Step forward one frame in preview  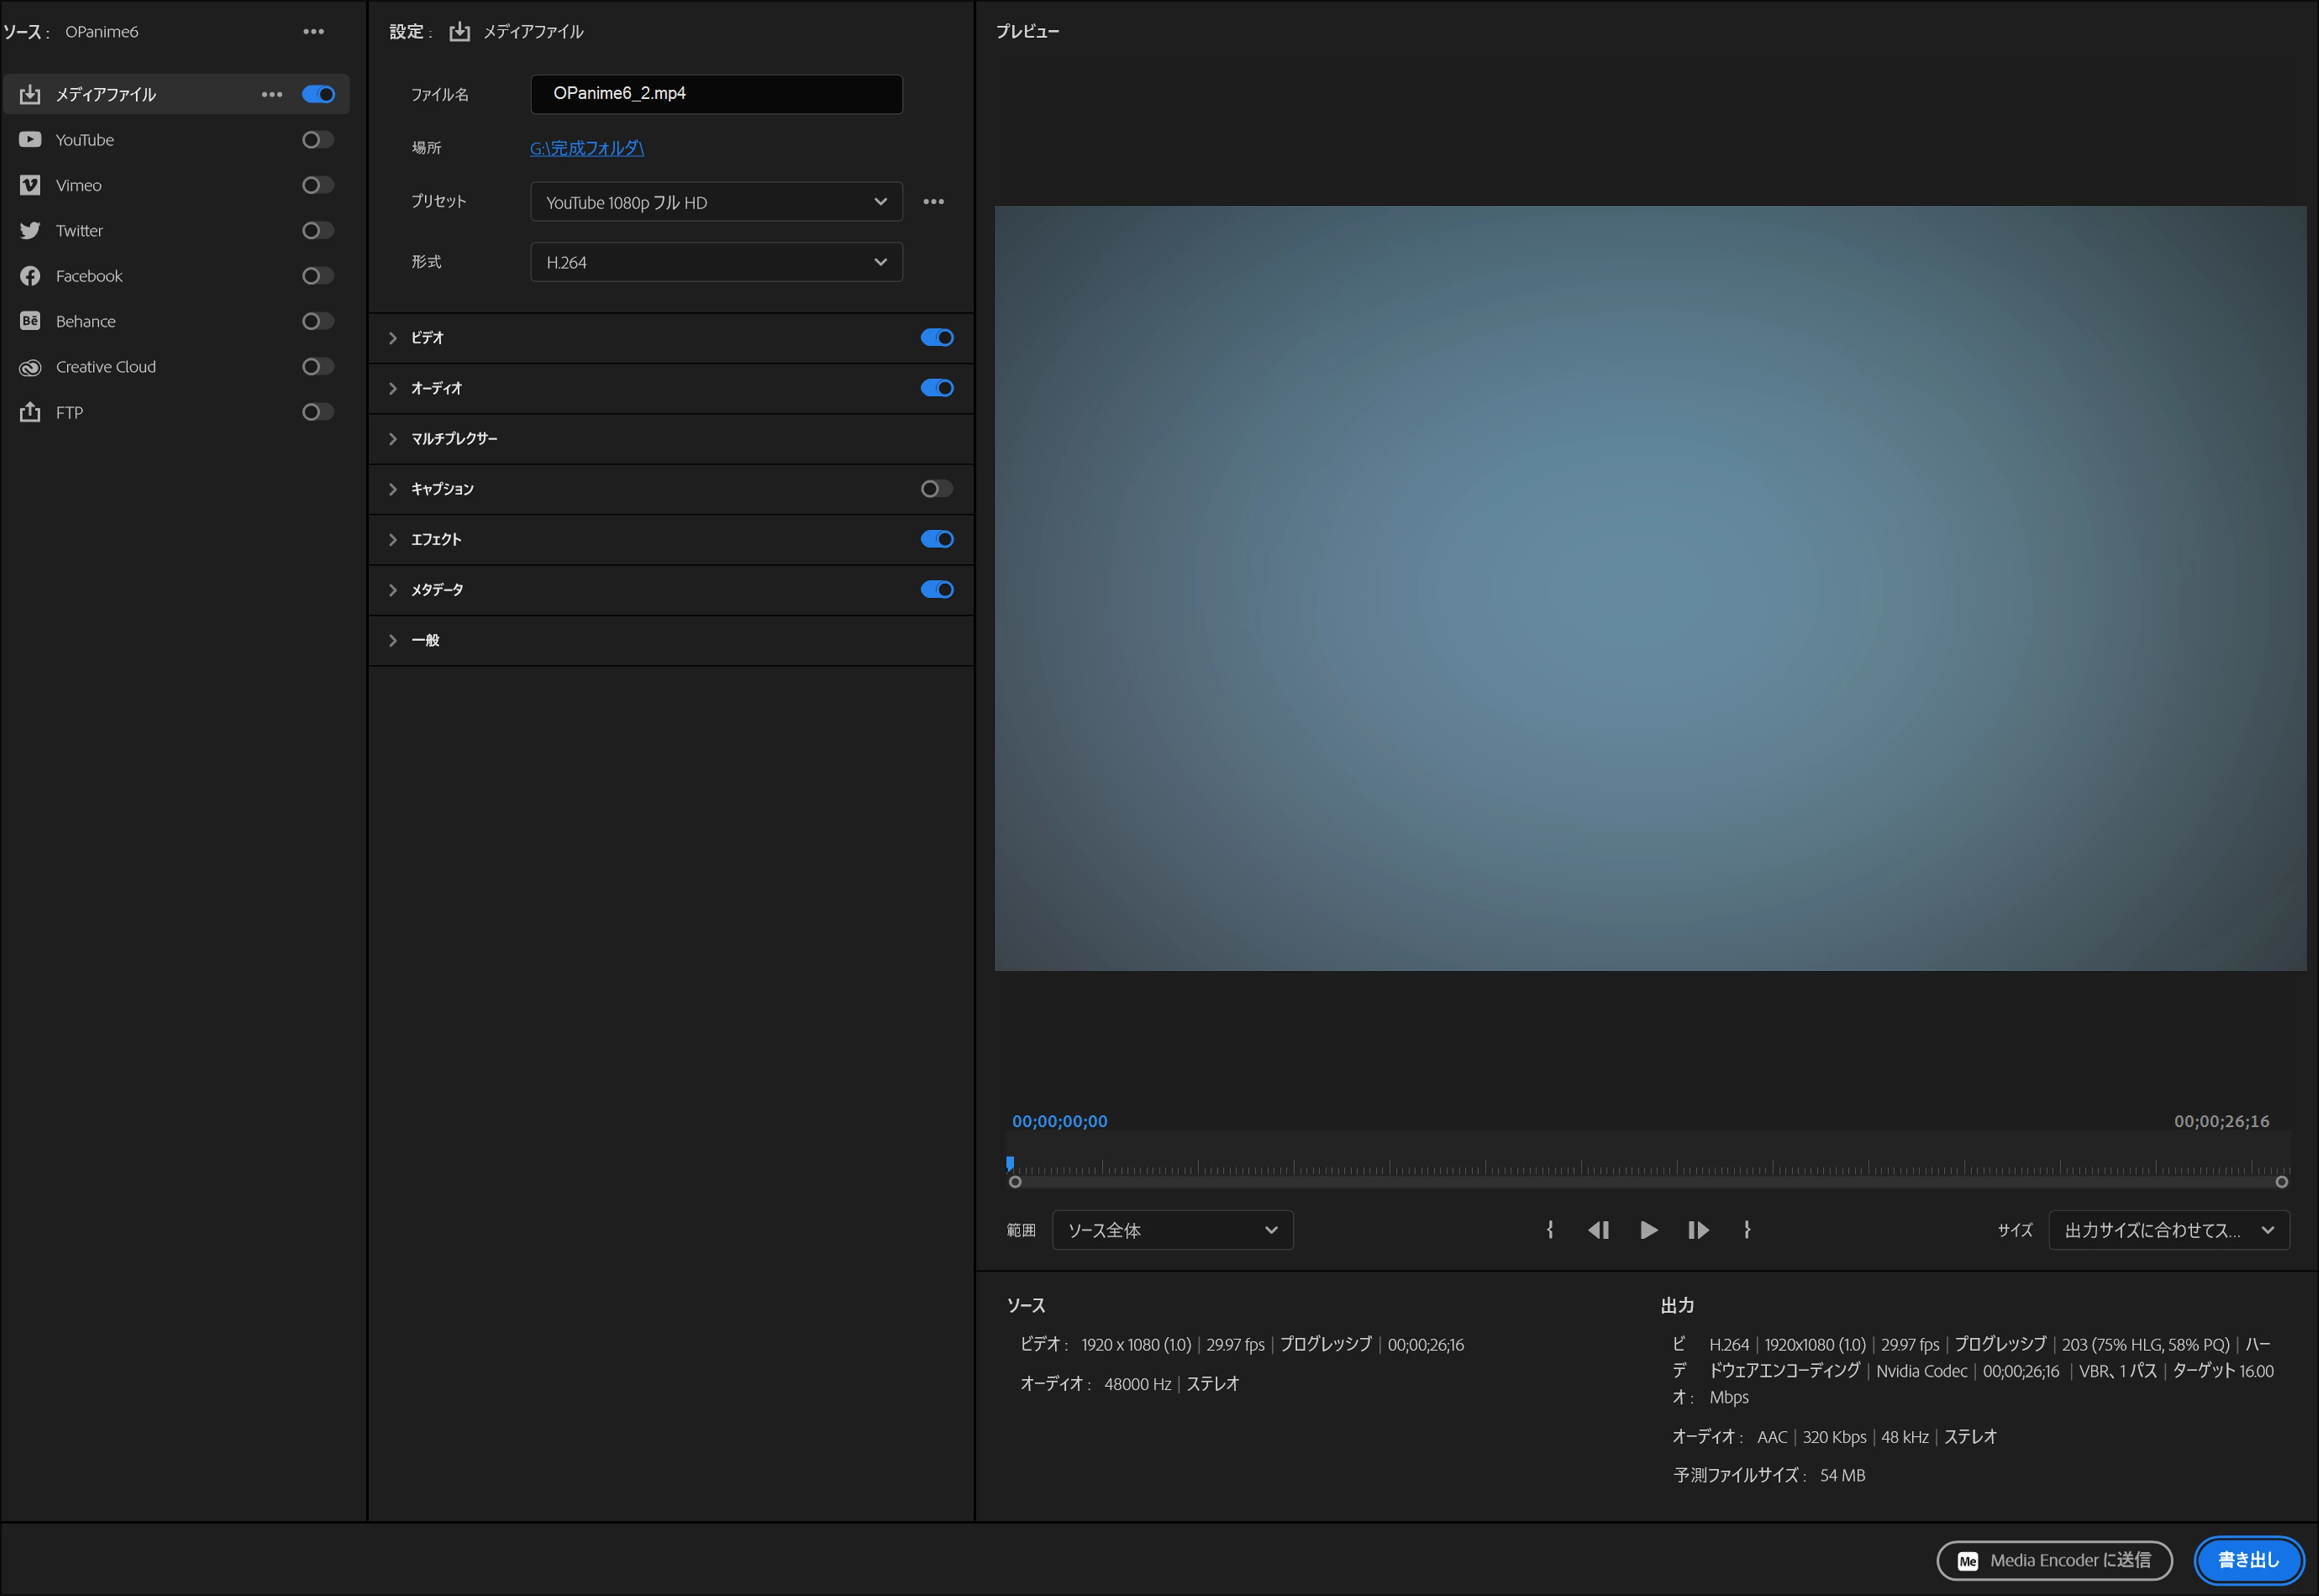click(1698, 1230)
